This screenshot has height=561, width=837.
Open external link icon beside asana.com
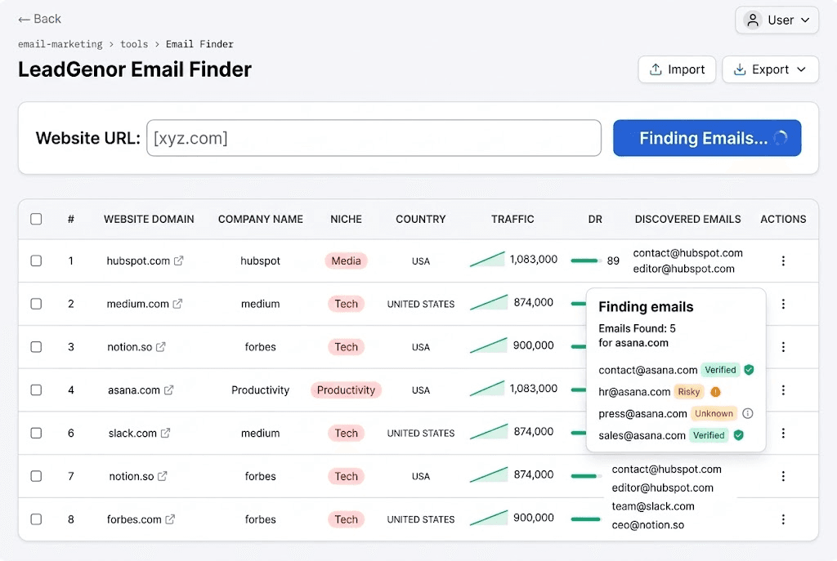point(168,390)
